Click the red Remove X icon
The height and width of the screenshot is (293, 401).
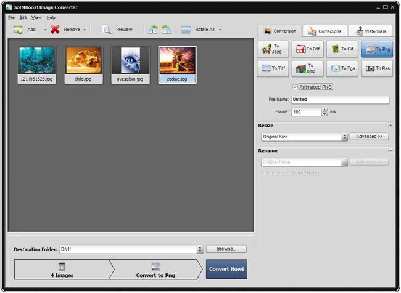(55, 30)
